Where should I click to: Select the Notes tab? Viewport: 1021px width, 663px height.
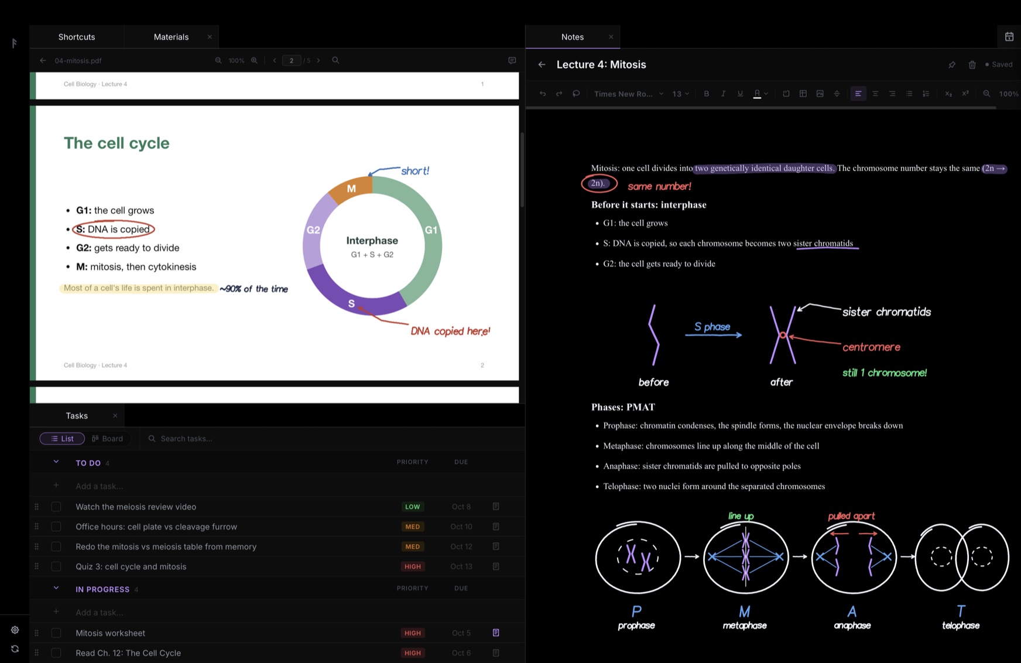[x=573, y=37]
